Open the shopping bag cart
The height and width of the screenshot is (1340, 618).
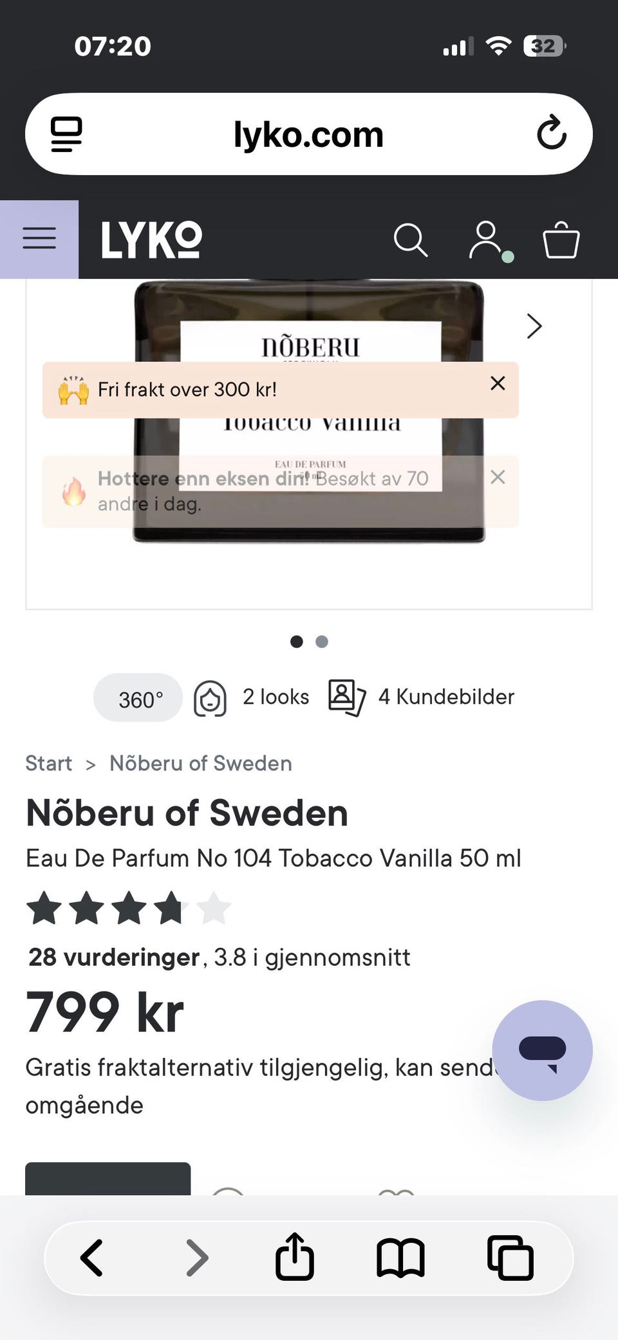pyautogui.click(x=561, y=240)
